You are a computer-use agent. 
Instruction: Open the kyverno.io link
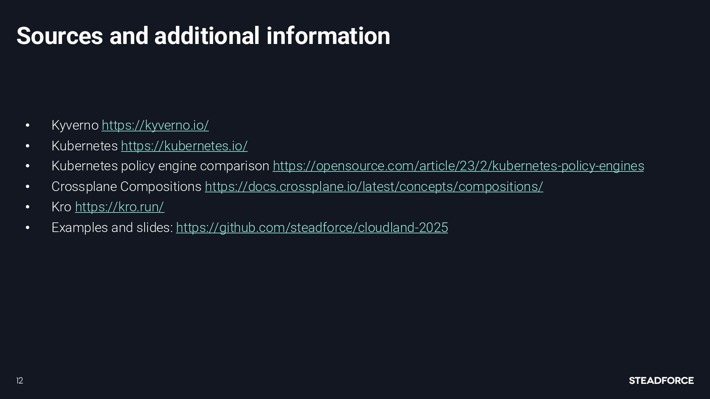click(155, 125)
